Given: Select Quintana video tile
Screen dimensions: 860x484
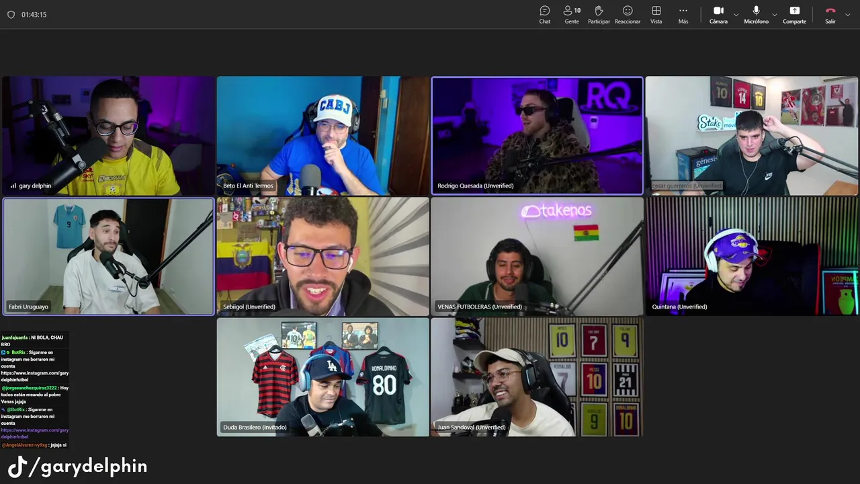Looking at the screenshot, I should [x=752, y=256].
